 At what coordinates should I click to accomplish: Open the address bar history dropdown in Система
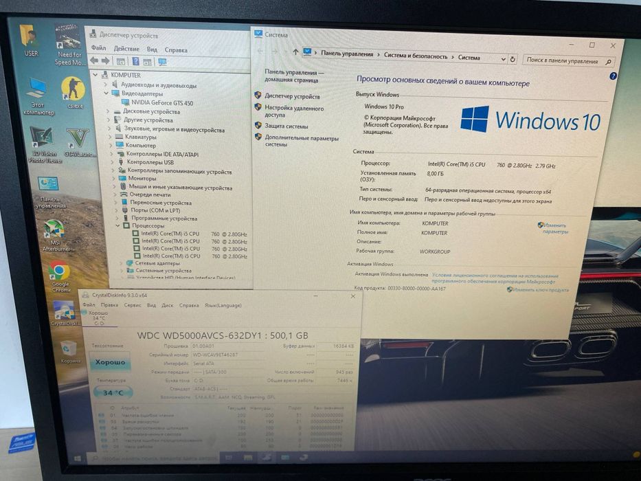[x=503, y=59]
